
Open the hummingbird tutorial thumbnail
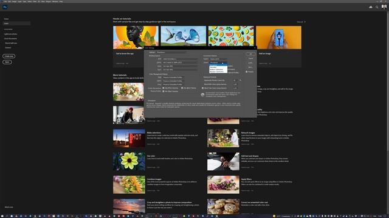[184, 36]
